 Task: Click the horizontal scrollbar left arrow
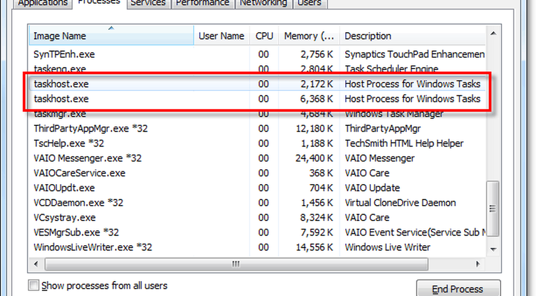click(x=36, y=264)
